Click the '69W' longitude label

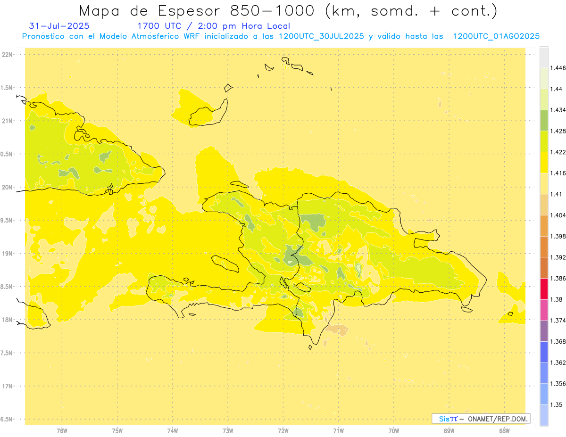[x=449, y=430]
